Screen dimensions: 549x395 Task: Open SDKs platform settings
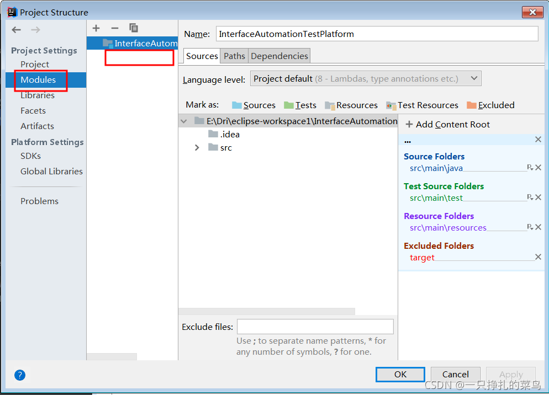30,156
